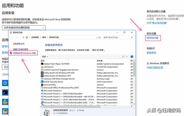Click the up-level arrow in address bar
Image resolution: width=184 pixels, height=116 pixels.
click(x=23, y=38)
